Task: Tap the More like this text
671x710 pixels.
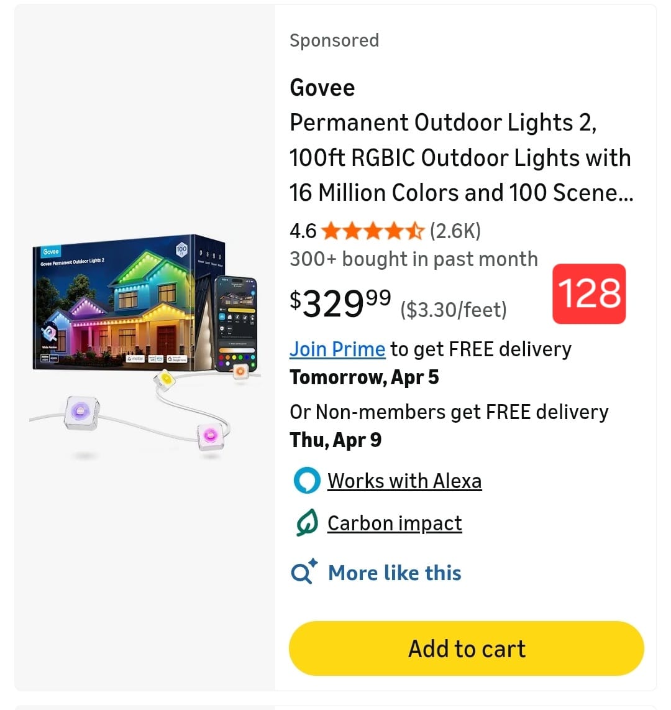Action: 395,573
